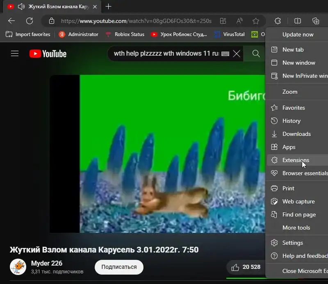
Task: Open the Roblox Status bookmark
Action: point(125,34)
